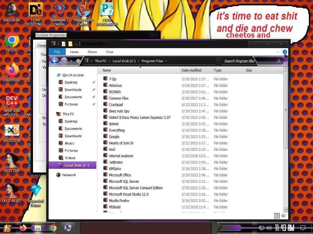Sort by Date modified column header
This screenshot has width=313, height=234.
[x=196, y=70]
